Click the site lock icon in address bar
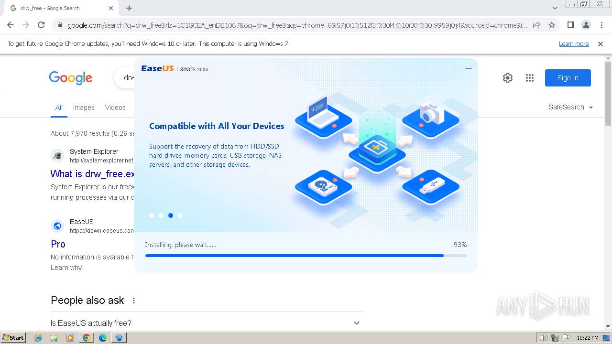This screenshot has width=612, height=344. pyautogui.click(x=59, y=25)
